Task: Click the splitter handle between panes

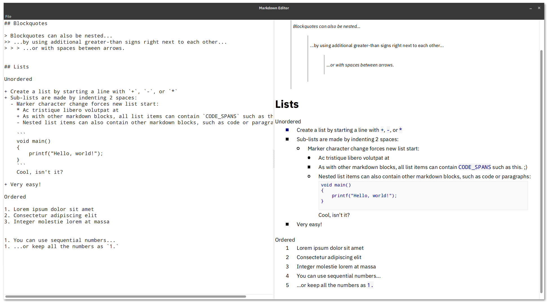Action: [x=274, y=159]
